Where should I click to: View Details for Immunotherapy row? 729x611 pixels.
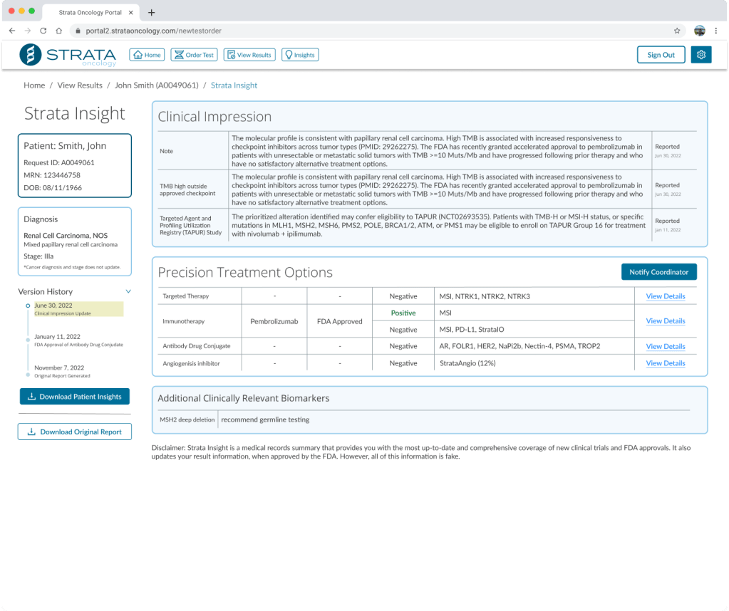[665, 321]
